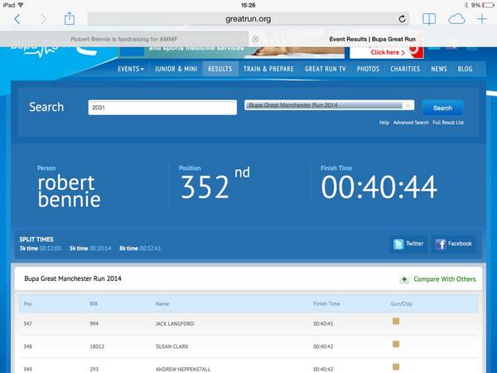
Task: Open the News menu item
Action: 439,69
